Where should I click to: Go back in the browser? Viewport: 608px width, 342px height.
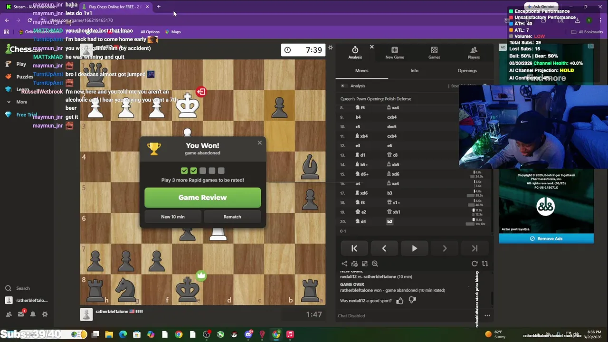(x=7, y=20)
